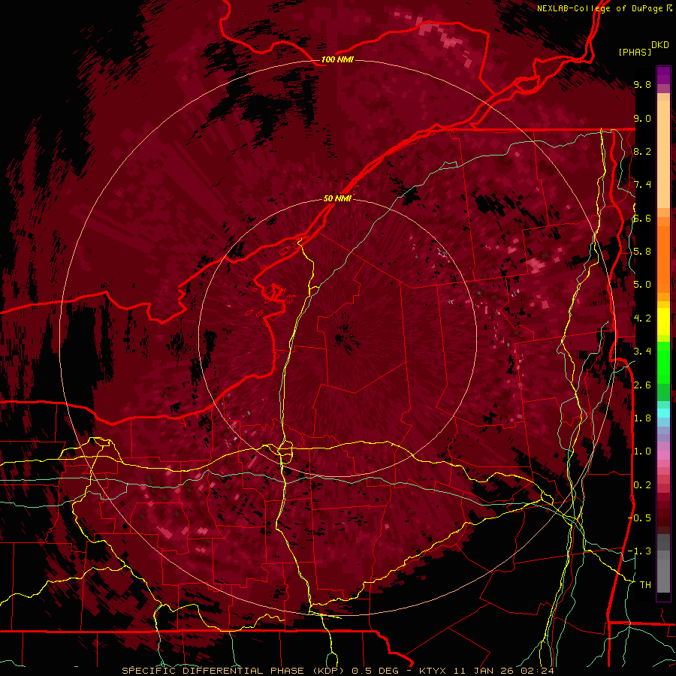The width and height of the screenshot is (676, 676).
Task: Click the 50 NMI range ring label
Action: pos(337,199)
